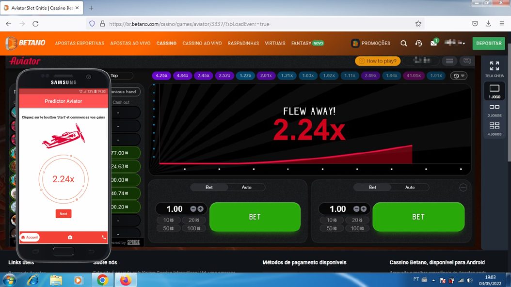Switch right bet panel to Auto mode

410,187
